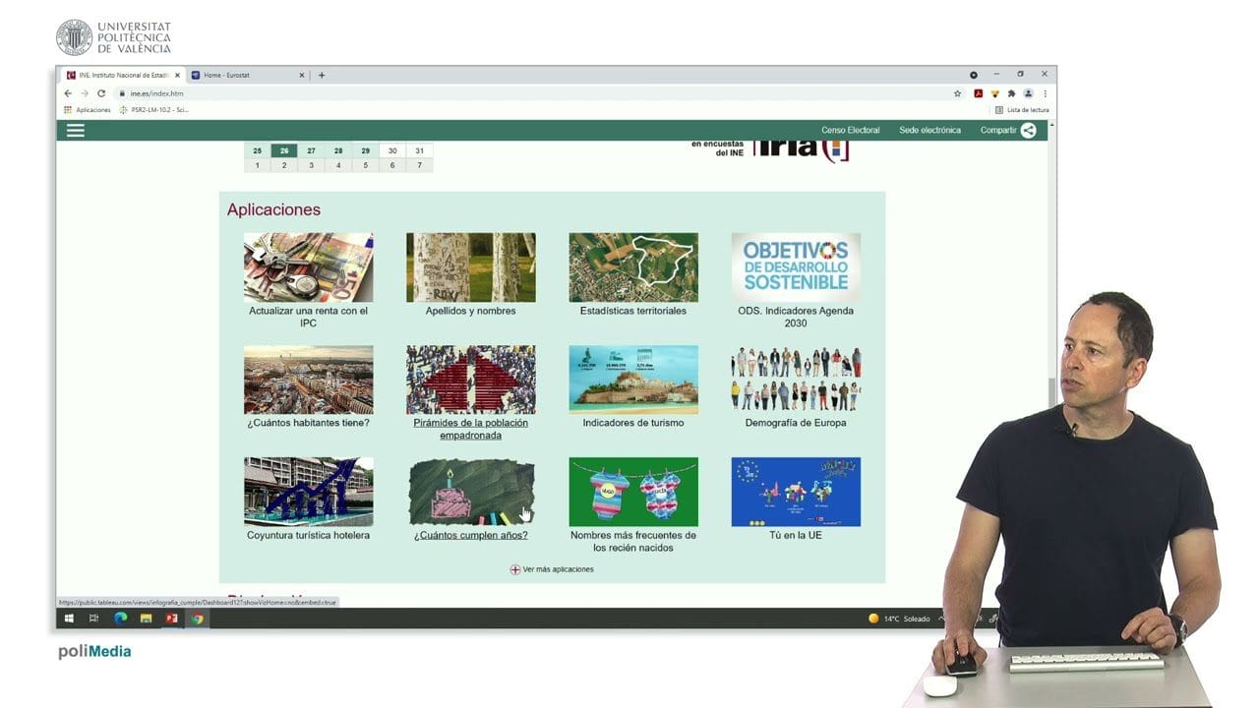Viewport: 1259px width, 708px height.
Task: Click the Compartir share icon
Action: (1028, 130)
